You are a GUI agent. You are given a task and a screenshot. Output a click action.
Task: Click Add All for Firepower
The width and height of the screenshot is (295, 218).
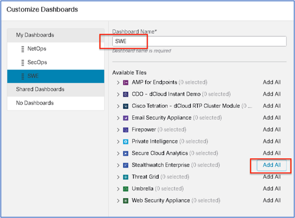(x=271, y=130)
